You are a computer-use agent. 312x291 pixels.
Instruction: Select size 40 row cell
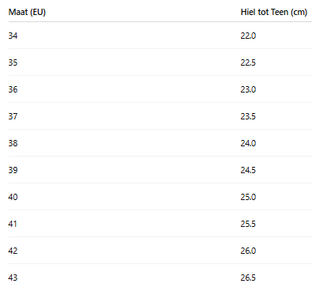click(13, 197)
